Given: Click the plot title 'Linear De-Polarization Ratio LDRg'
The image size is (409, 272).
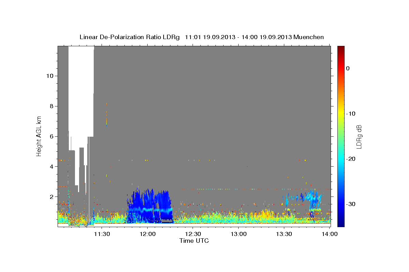Looking at the screenshot, I should [x=129, y=37].
